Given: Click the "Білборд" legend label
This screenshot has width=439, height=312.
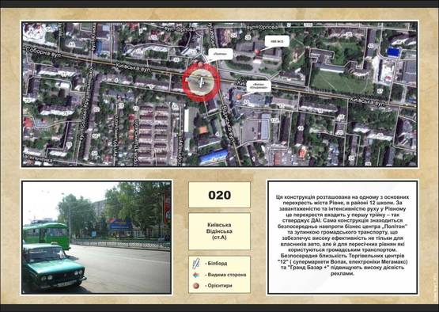Looking at the screenshot, I should [218, 264].
